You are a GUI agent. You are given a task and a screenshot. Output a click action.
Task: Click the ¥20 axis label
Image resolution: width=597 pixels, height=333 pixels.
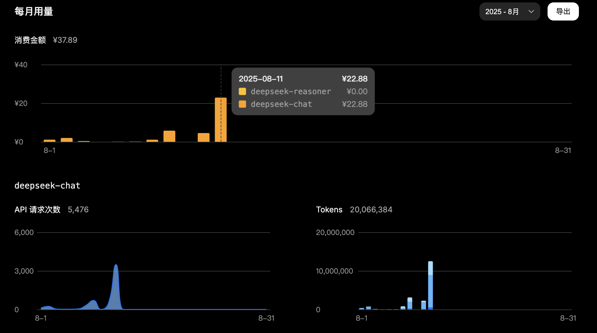coord(21,103)
